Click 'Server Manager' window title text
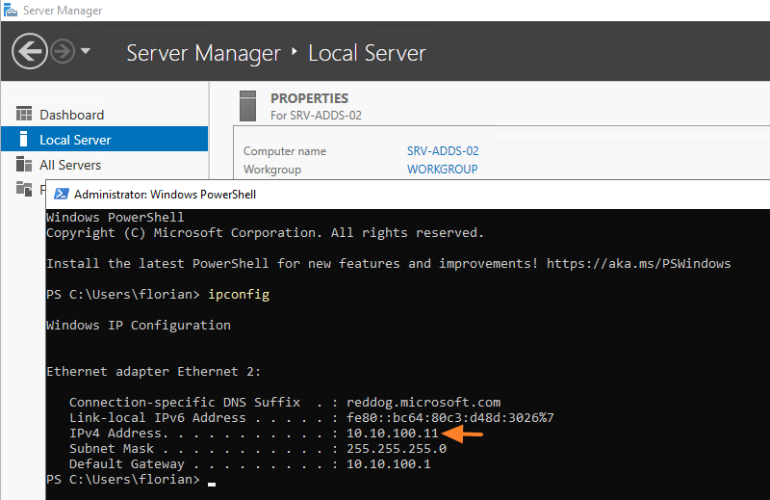Image resolution: width=770 pixels, height=500 pixels. point(63,11)
